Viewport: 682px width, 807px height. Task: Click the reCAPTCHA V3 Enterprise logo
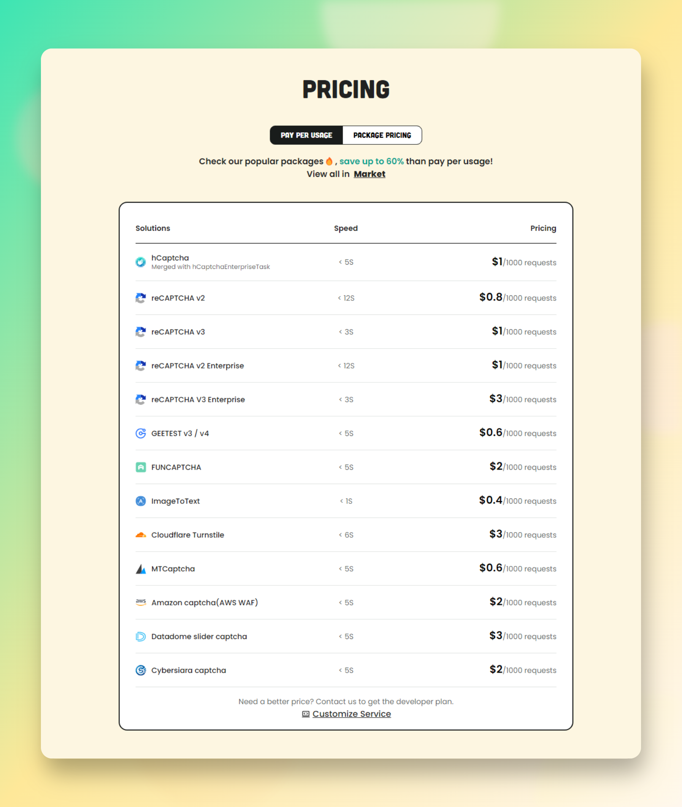[x=141, y=399]
